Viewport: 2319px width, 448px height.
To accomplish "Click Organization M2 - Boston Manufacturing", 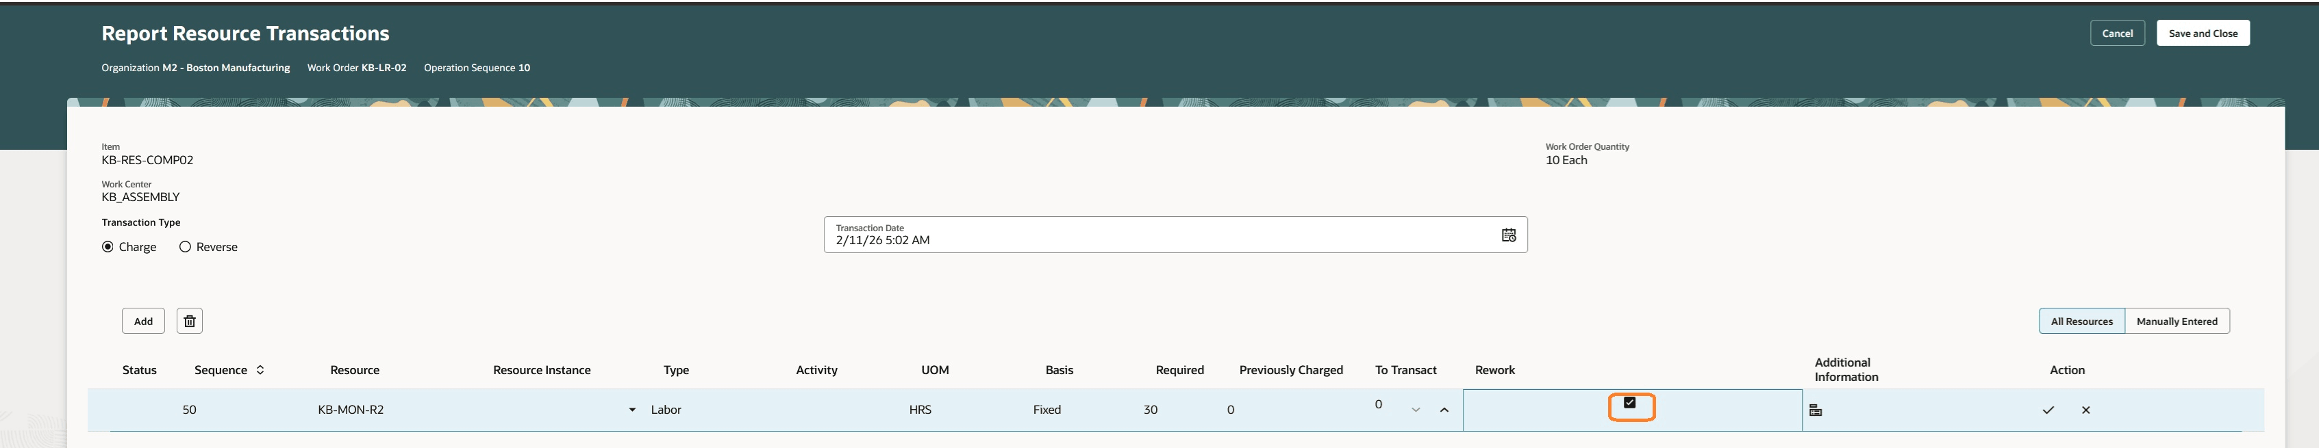I will click(195, 68).
